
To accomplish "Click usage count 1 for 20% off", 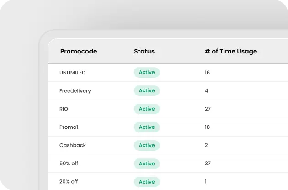I will (206, 182).
